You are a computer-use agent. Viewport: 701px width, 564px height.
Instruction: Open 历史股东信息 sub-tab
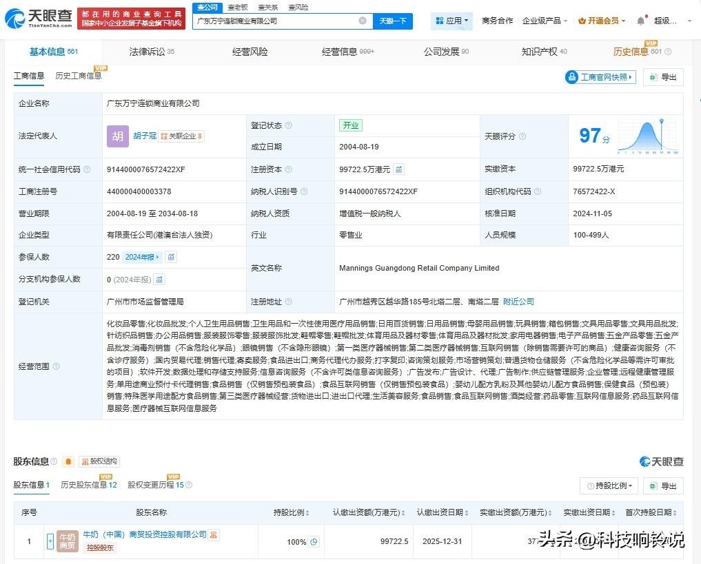tap(88, 485)
